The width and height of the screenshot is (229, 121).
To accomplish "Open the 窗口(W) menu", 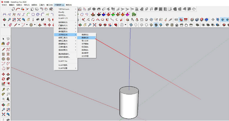I will 49,5.
